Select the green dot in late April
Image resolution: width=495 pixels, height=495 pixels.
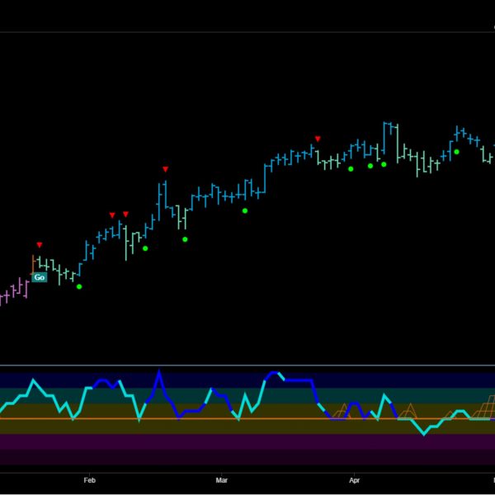456,152
